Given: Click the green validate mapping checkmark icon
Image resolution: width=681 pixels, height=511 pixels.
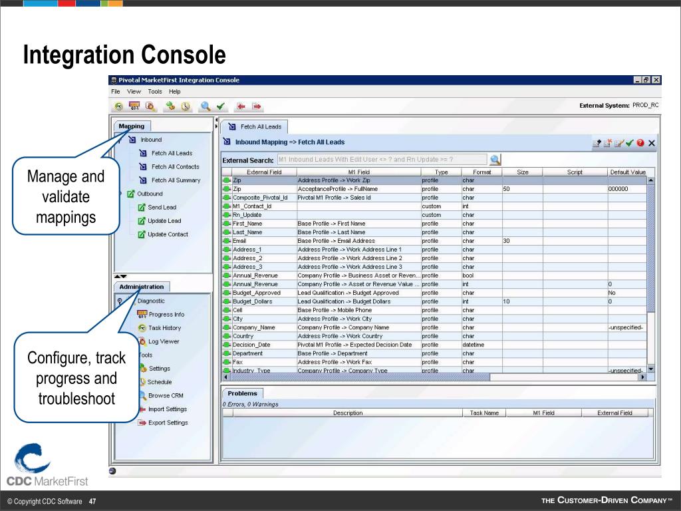Looking at the screenshot, I should pos(629,143).
